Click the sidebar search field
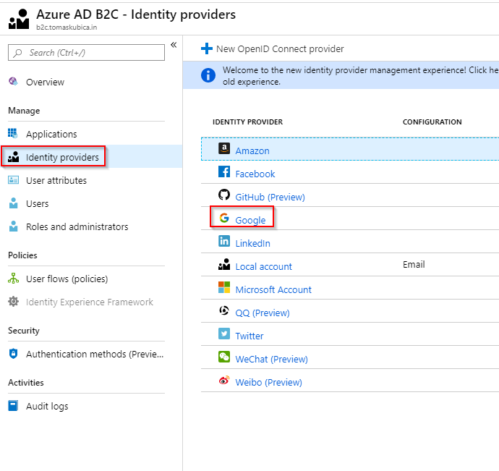The height and width of the screenshot is (471, 499). click(x=86, y=53)
